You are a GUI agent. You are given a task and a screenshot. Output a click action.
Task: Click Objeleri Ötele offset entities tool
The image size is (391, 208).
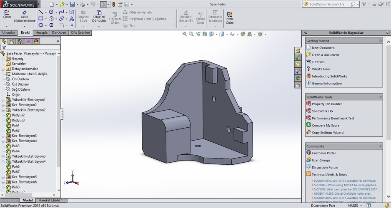[115, 18]
